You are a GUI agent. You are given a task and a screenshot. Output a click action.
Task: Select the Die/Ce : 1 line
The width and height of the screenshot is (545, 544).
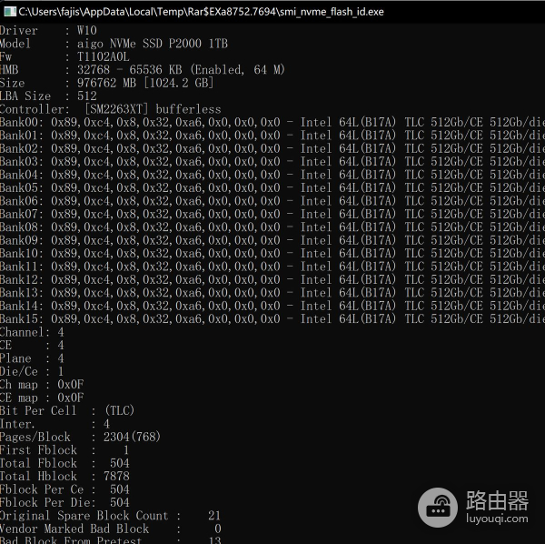point(32,371)
